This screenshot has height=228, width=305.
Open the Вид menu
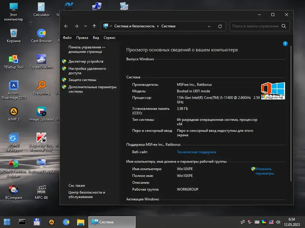coord(95,38)
